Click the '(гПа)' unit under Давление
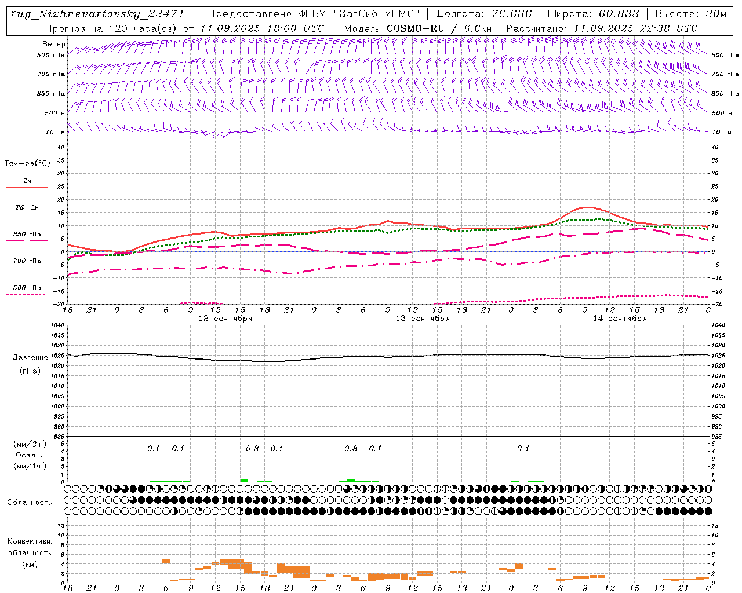The width and height of the screenshot is (742, 593). point(30,371)
